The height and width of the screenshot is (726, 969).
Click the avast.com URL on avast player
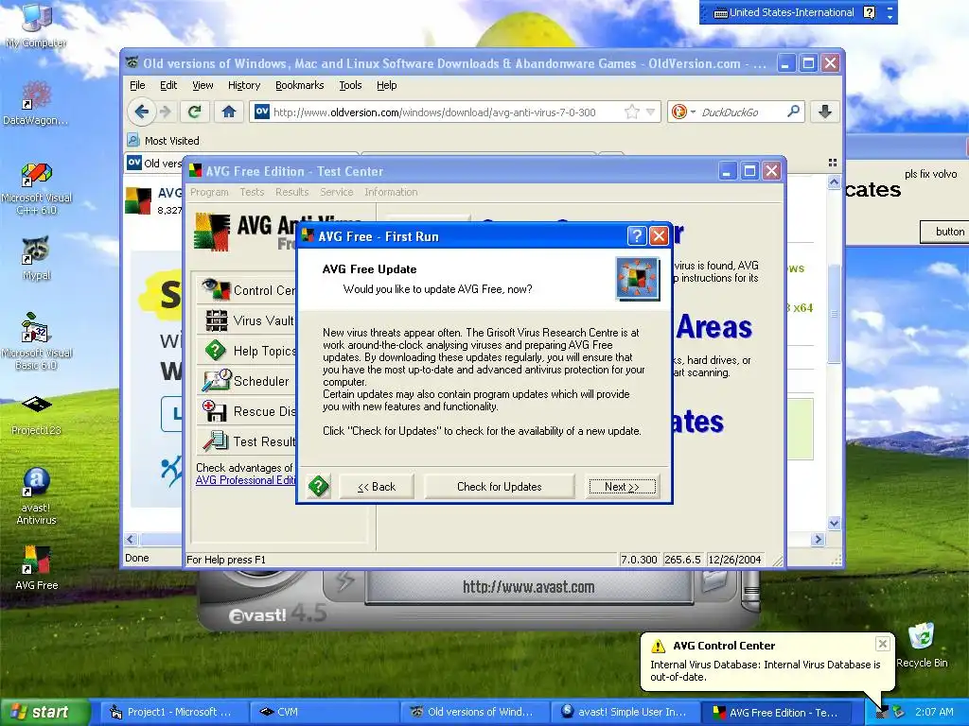click(x=528, y=586)
